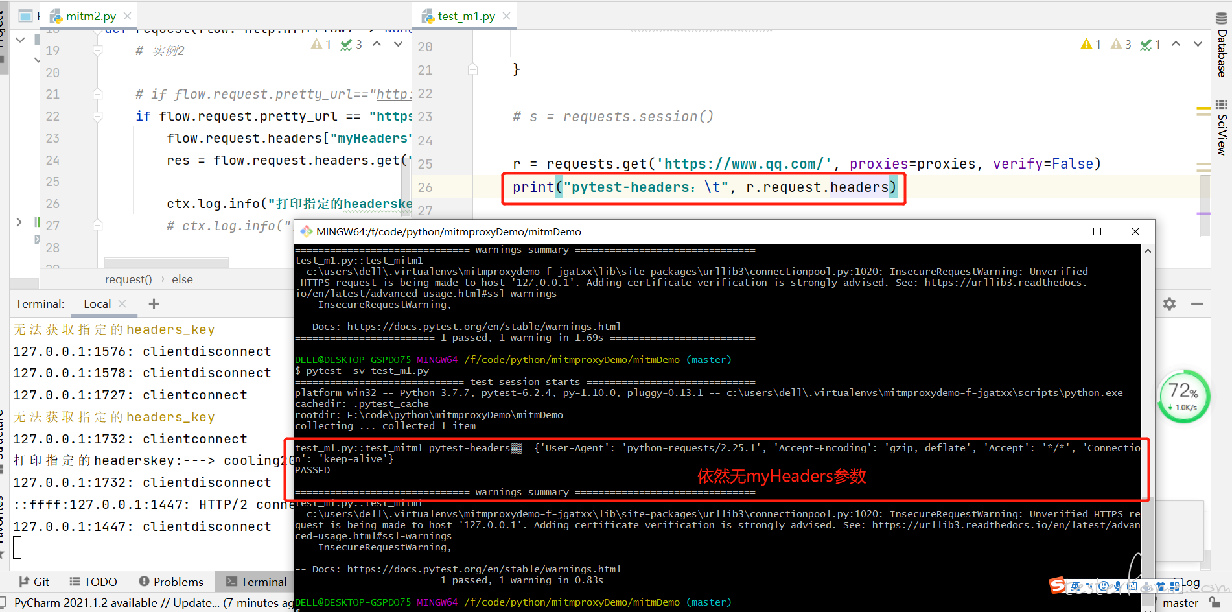Click the yellow warning indicator in test_m1.py
This screenshot has height=612, width=1232.
click(x=1091, y=44)
